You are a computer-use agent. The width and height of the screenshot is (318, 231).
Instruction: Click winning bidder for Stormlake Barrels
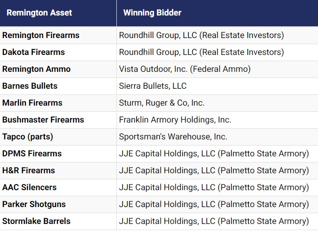pos(214,221)
